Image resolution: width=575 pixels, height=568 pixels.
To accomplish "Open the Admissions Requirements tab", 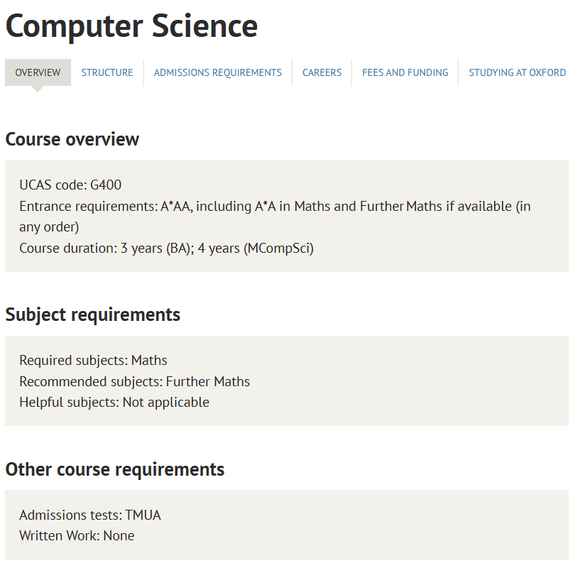I will pos(218,72).
